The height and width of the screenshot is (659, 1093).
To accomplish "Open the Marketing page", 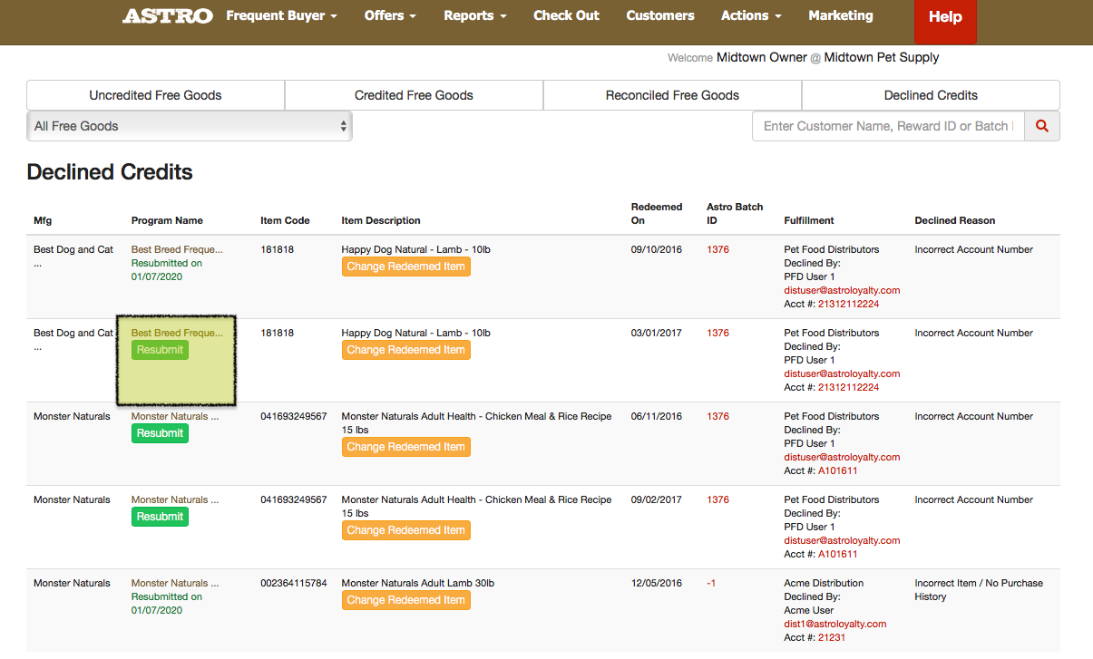I will pos(841,15).
